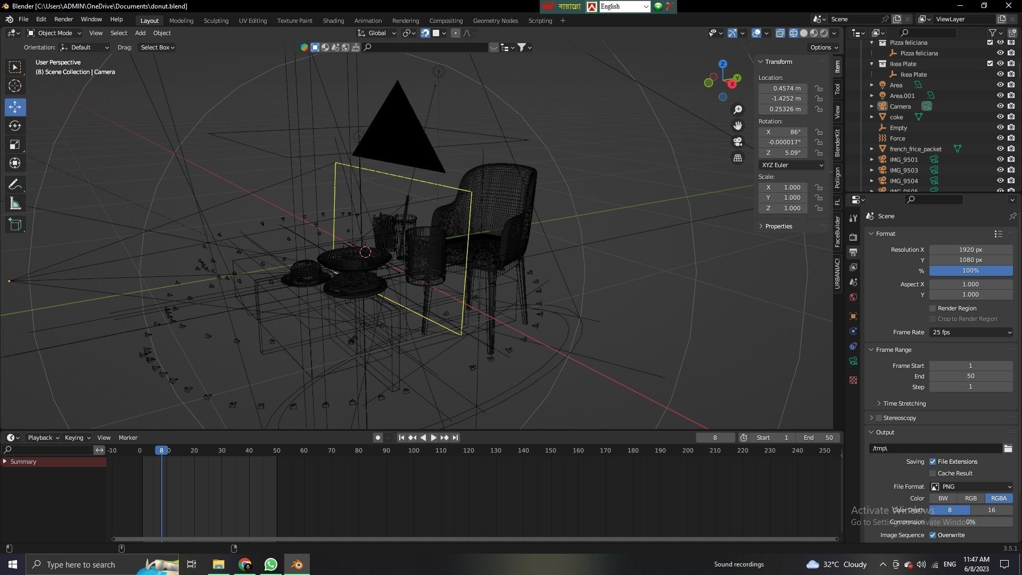Play the animation forward
The height and width of the screenshot is (575, 1022).
click(x=433, y=438)
